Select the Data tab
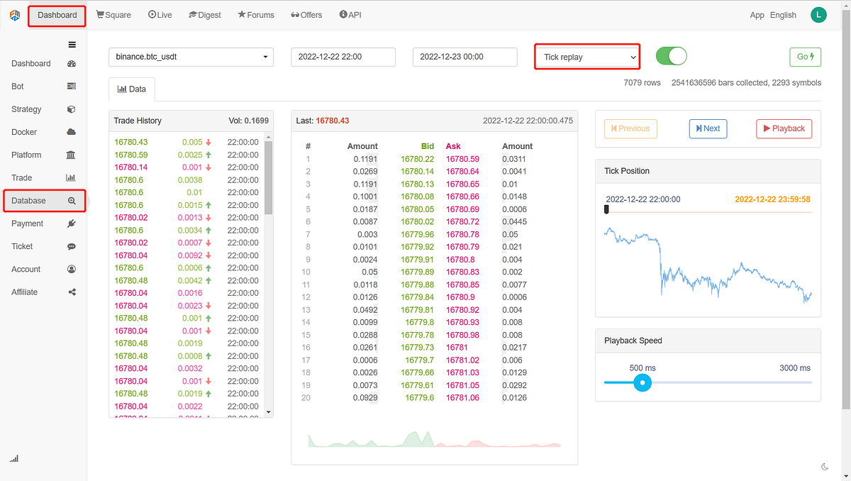The height and width of the screenshot is (481, 851). tap(131, 89)
